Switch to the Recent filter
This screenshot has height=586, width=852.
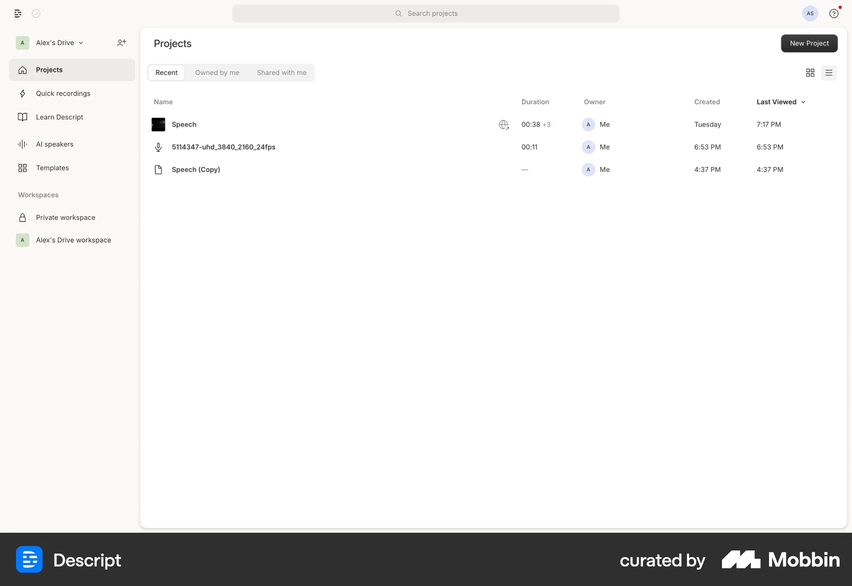(x=166, y=72)
